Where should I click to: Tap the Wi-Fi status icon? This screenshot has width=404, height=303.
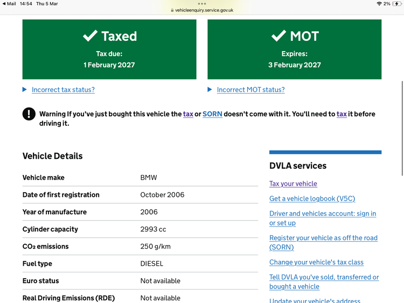pyautogui.click(x=379, y=4)
